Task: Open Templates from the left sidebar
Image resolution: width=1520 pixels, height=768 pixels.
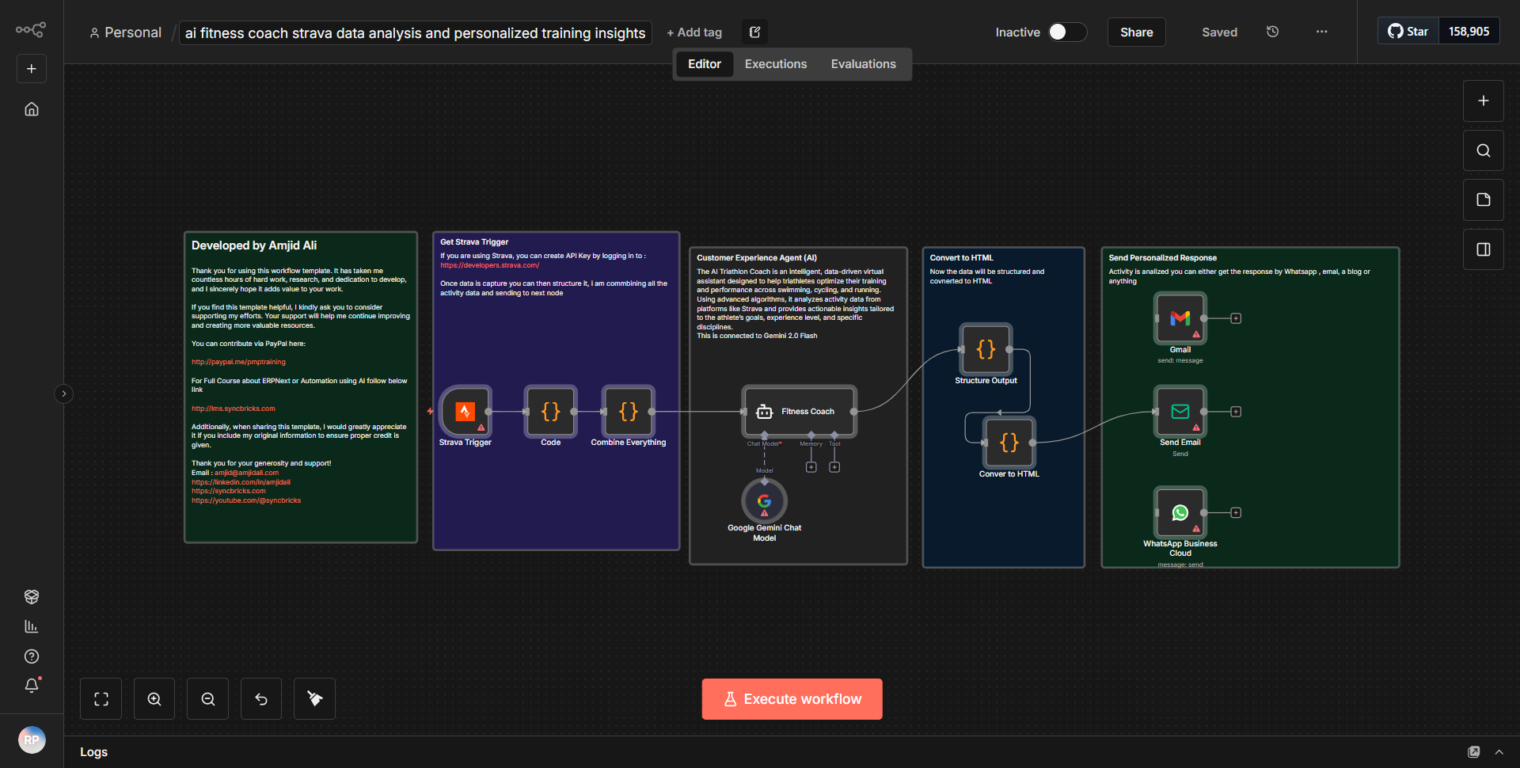Action: coord(31,596)
